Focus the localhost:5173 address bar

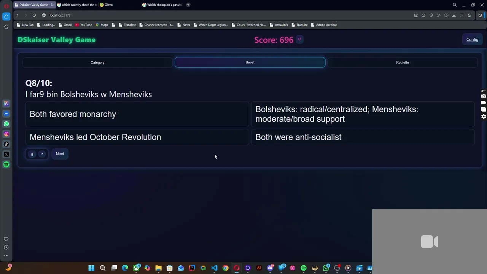pyautogui.click(x=60, y=15)
